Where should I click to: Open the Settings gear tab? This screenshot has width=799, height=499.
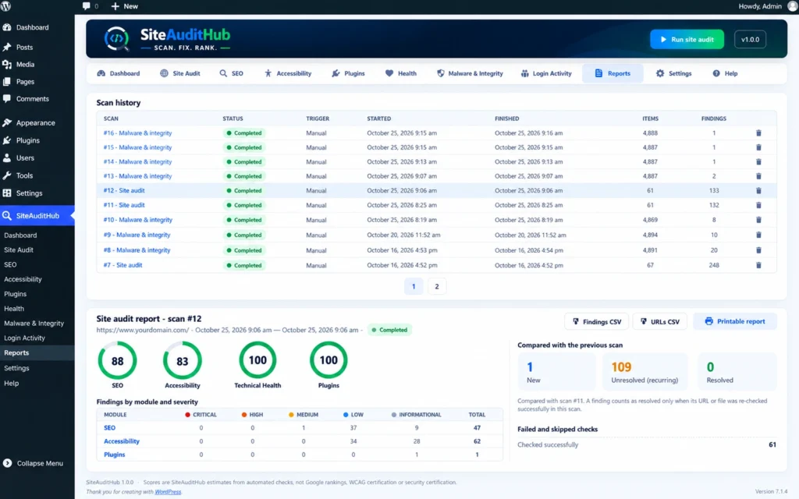coord(673,73)
